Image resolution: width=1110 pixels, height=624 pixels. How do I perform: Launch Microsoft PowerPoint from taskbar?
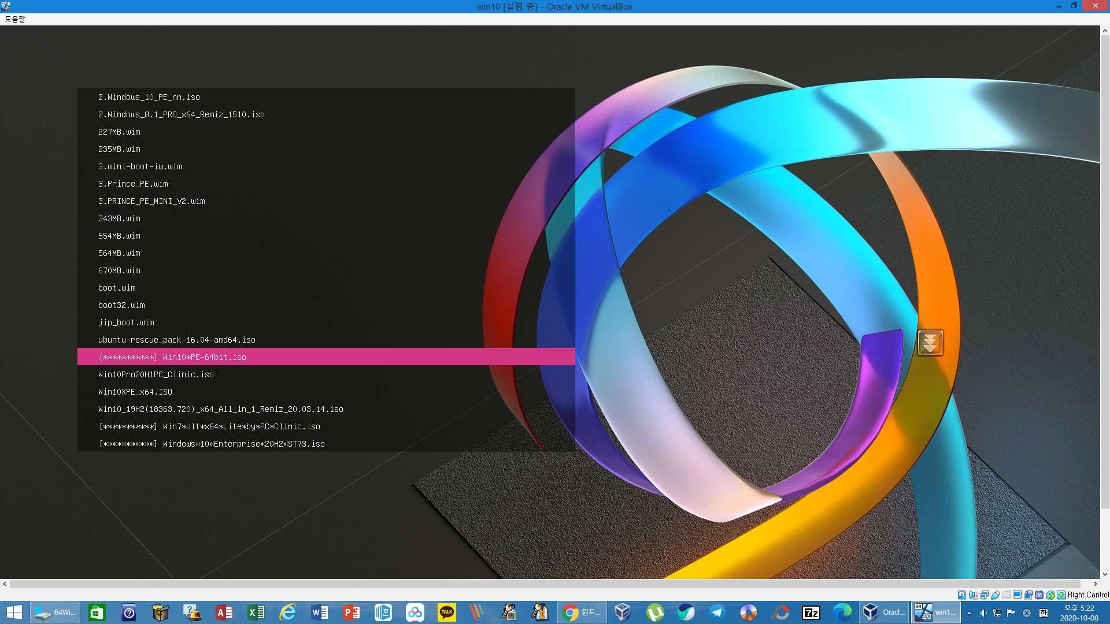[x=351, y=612]
